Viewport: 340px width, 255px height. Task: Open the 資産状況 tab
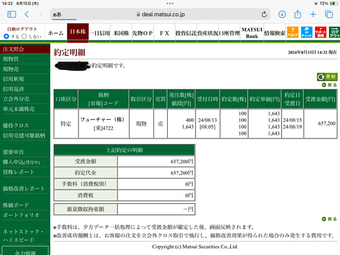(x=208, y=33)
